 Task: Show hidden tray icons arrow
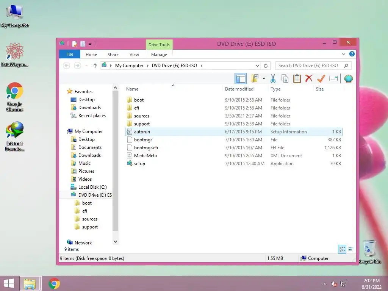(x=325, y=284)
